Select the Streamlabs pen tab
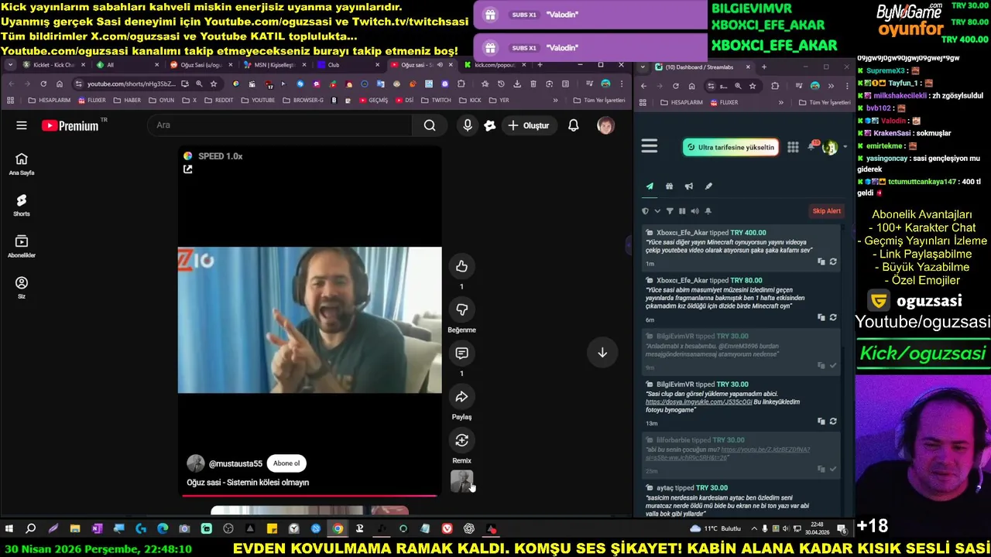This screenshot has height=557, width=991. pos(708,186)
